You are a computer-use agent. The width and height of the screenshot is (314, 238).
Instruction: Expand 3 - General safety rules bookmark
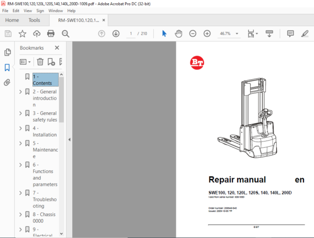pyautogui.click(x=20, y=113)
